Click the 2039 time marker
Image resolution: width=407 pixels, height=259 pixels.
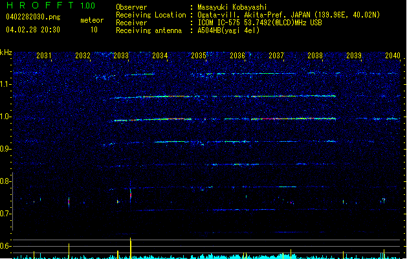pos(354,56)
